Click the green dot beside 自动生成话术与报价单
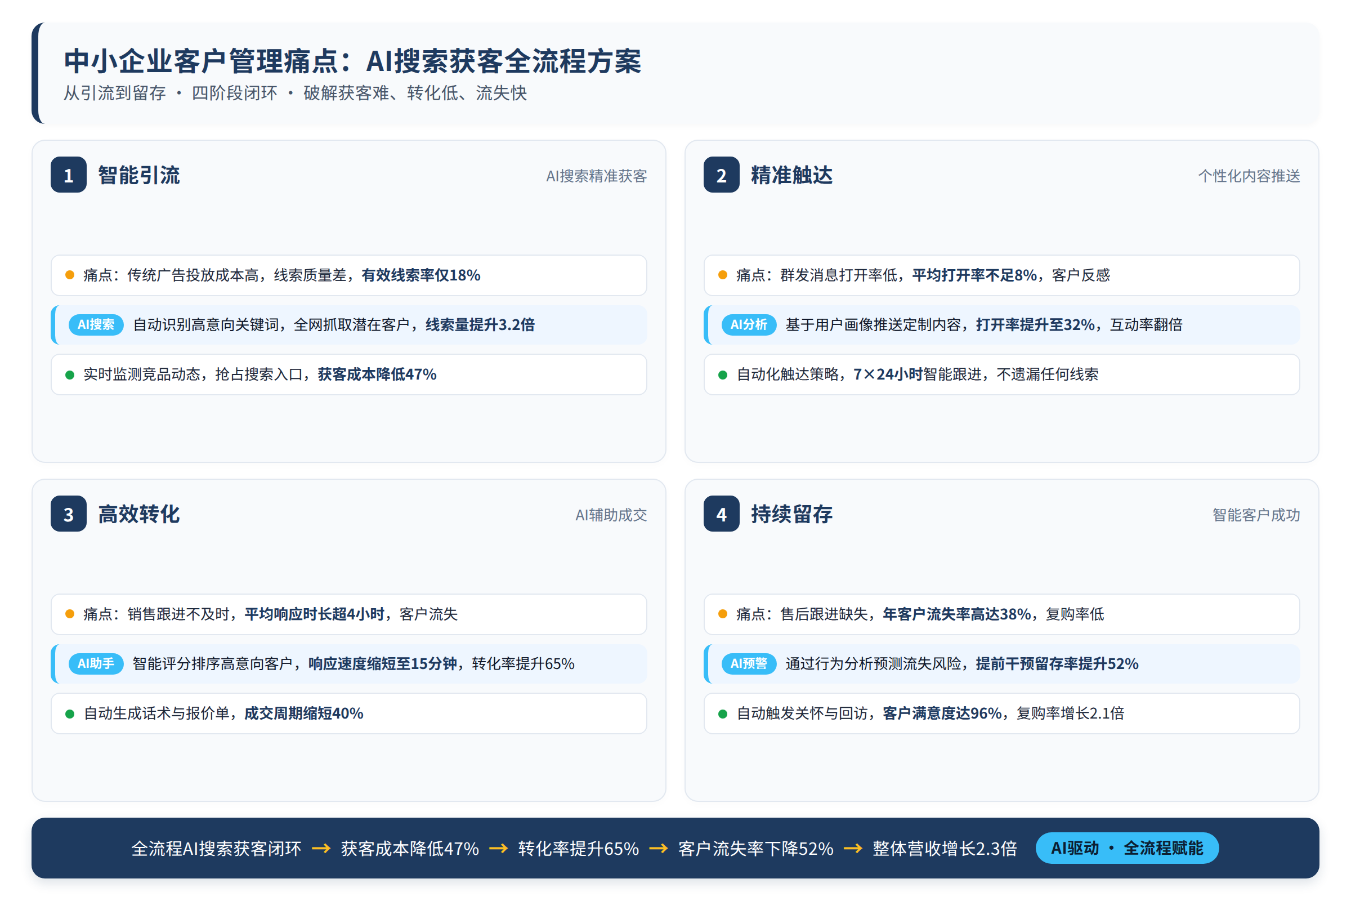This screenshot has height=901, width=1351. [x=70, y=714]
